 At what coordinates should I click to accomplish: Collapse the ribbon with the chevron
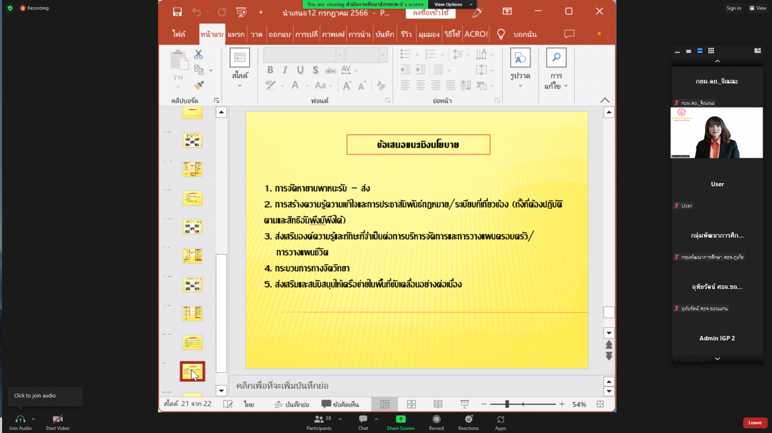click(605, 100)
